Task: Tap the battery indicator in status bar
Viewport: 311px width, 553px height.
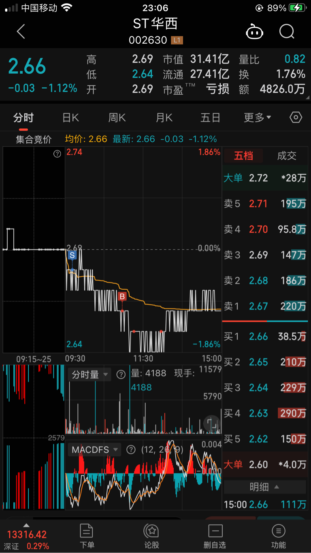Action: pos(298,8)
